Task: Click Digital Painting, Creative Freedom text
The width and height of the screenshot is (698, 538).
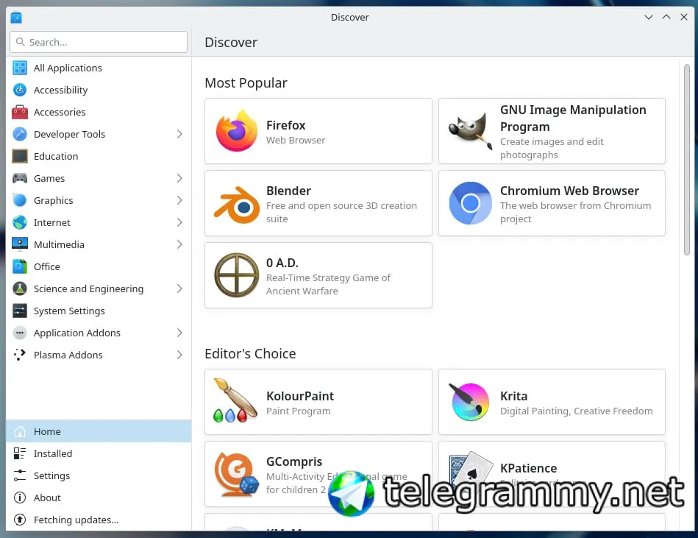Action: tap(577, 411)
